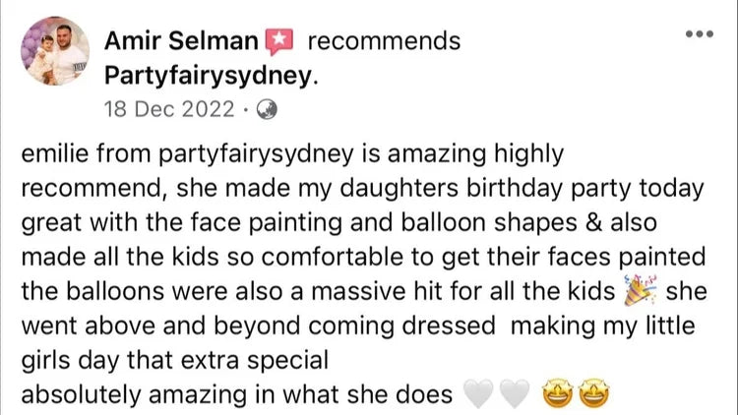Click "absolutely amazing in what she does" text

click(x=237, y=394)
